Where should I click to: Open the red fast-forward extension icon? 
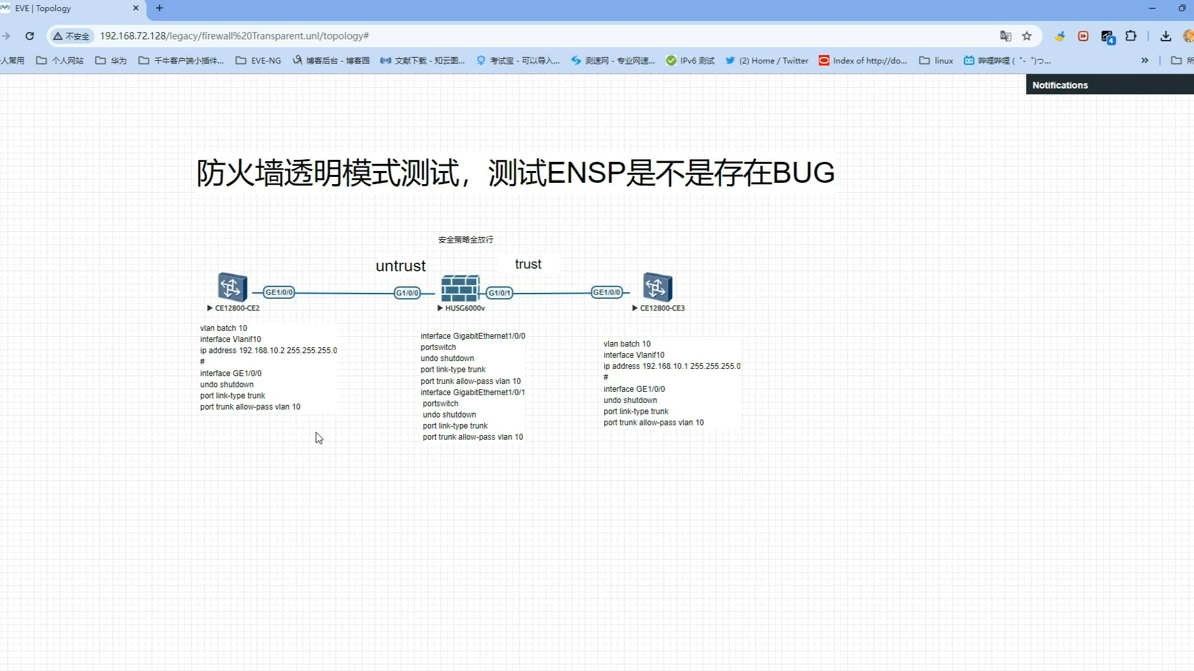pos(1083,36)
